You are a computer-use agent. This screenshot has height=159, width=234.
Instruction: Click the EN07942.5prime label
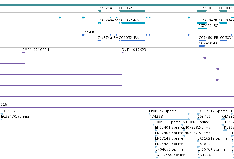(x=197, y=133)
